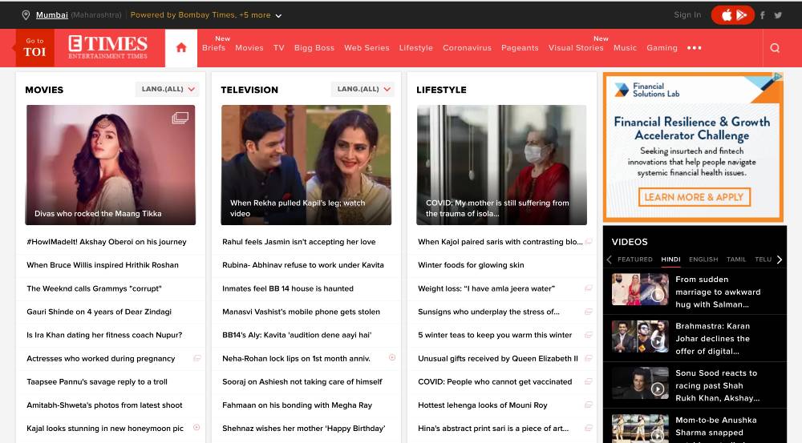Viewport: 802px width, 443px height.
Task: Click the Go to TOI button
Action: tap(34, 47)
